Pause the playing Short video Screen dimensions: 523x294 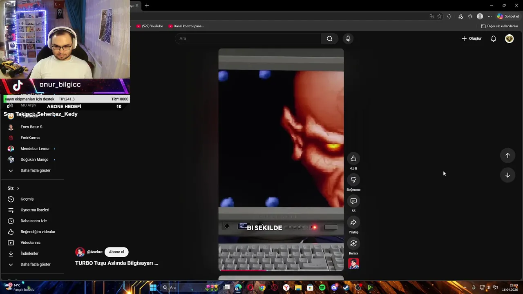click(x=281, y=160)
